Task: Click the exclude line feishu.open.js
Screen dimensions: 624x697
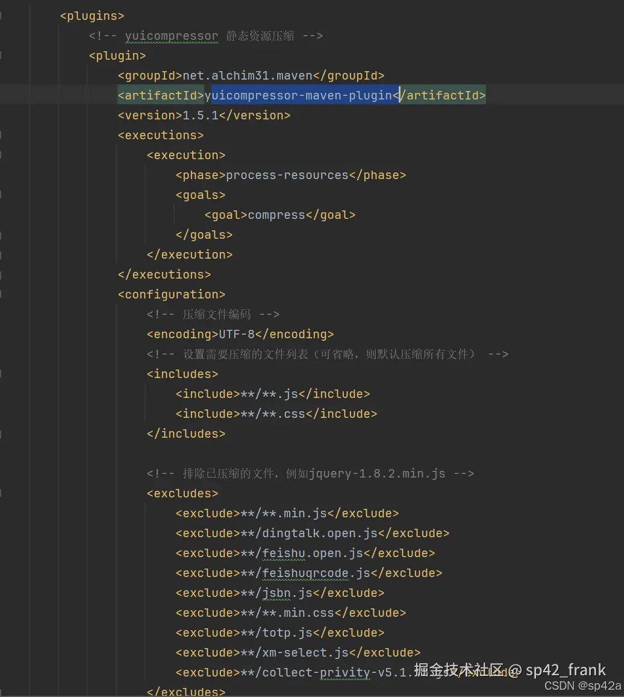Action: (305, 553)
